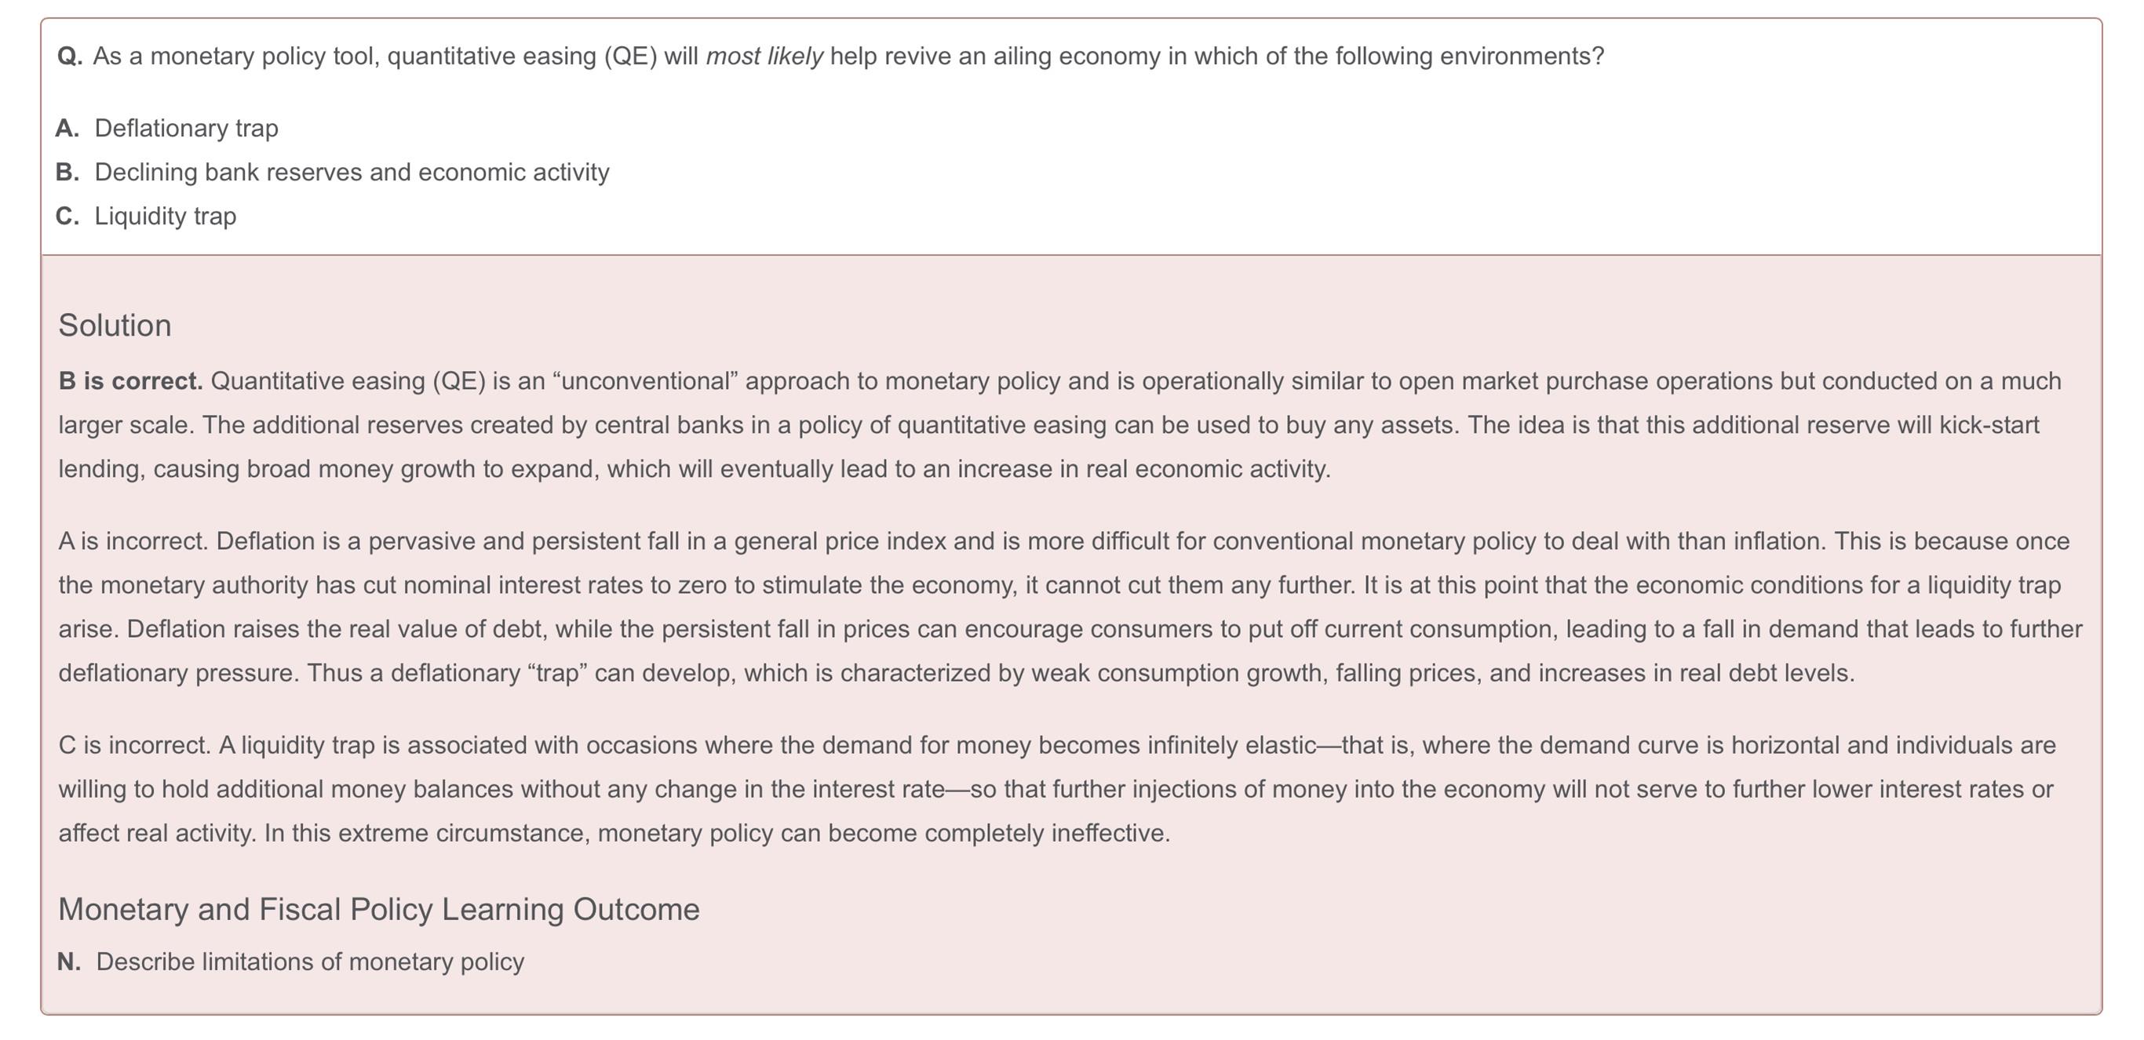Click the question text about quantitative easing
Image resolution: width=2144 pixels, height=1040 pixels.
[848, 56]
